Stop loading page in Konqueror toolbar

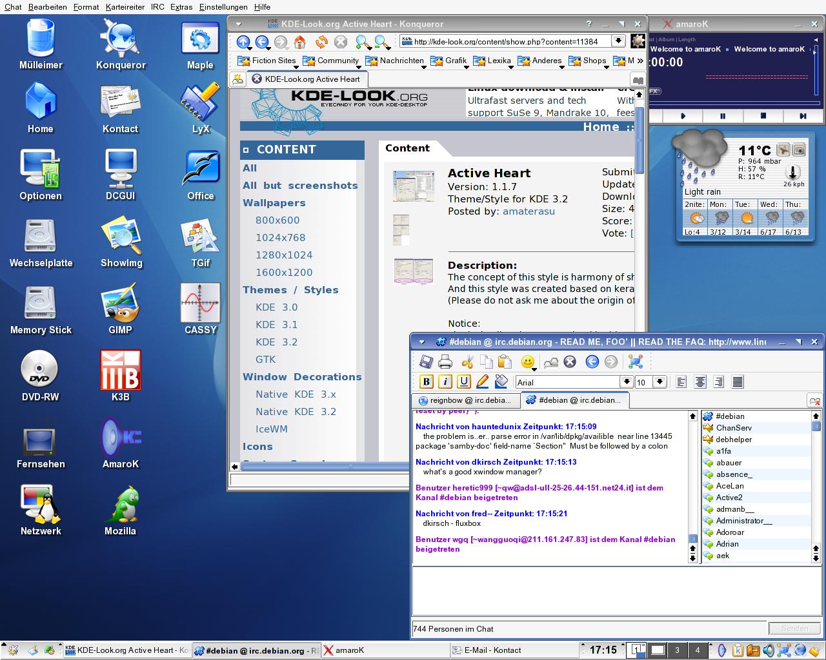coord(340,42)
